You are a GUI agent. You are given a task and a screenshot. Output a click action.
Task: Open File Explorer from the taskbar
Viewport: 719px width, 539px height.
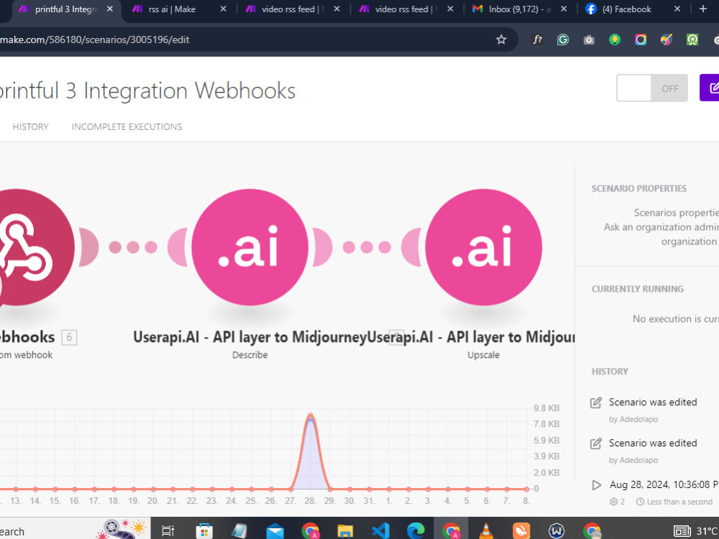[345, 531]
